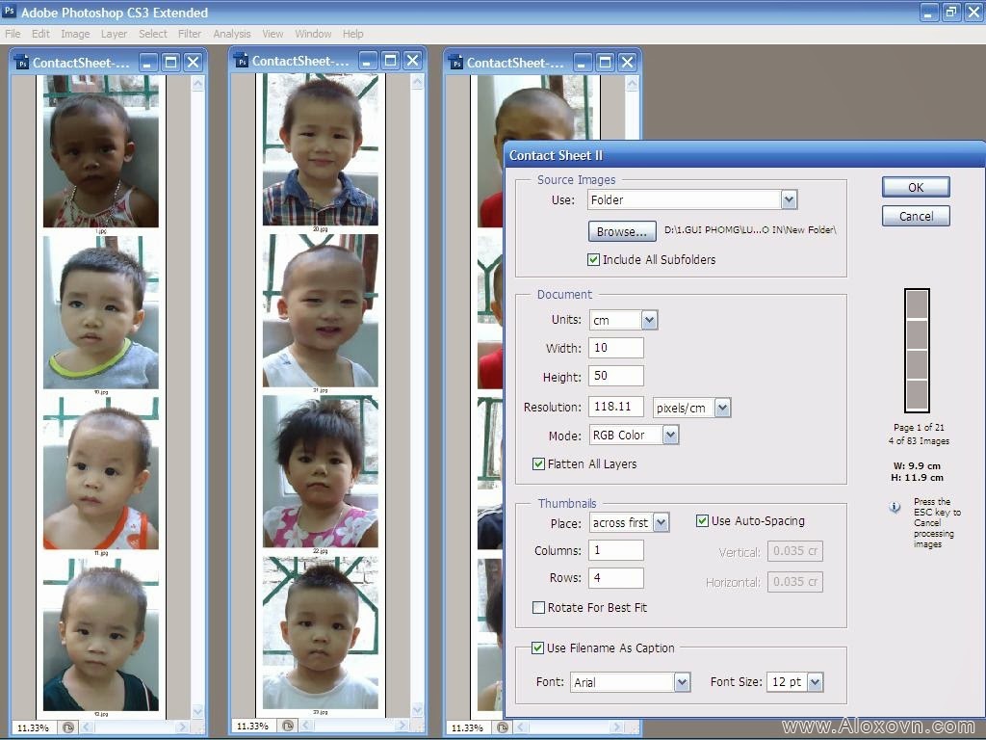Screen dimensions: 986x740
Task: Open the View menu
Action: coord(272,34)
